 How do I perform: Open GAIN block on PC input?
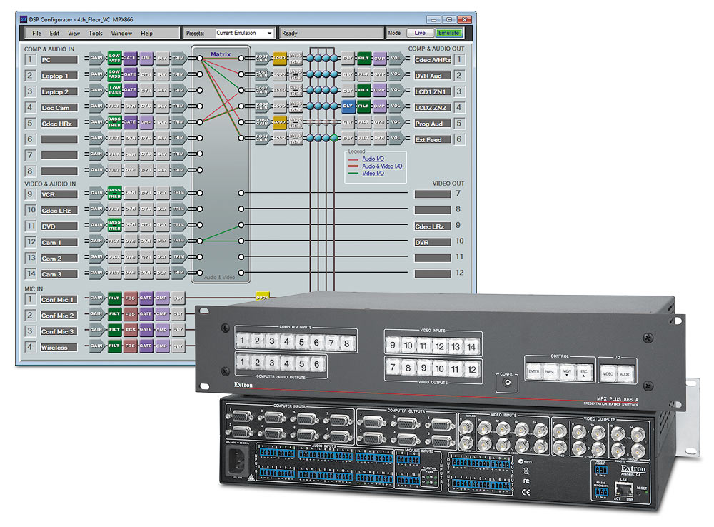click(x=96, y=58)
